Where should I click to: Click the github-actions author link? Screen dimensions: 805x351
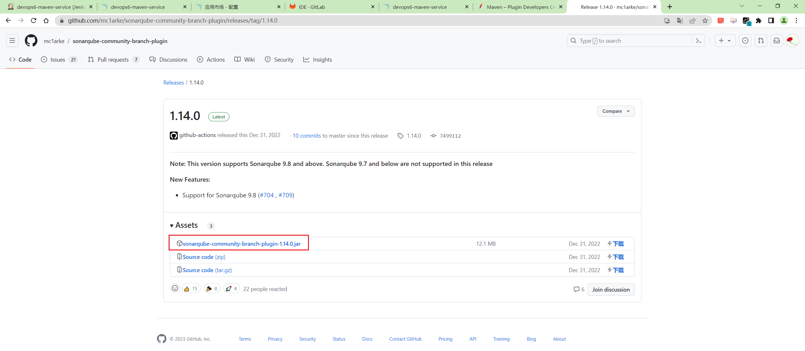[x=198, y=135]
